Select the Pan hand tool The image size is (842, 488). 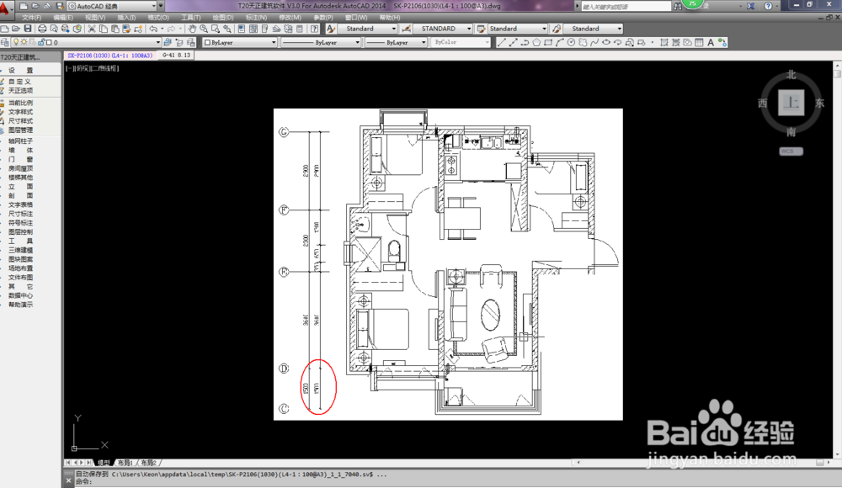(192, 29)
